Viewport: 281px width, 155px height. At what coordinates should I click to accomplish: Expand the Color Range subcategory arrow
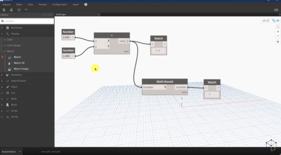pyautogui.click(x=5, y=45)
